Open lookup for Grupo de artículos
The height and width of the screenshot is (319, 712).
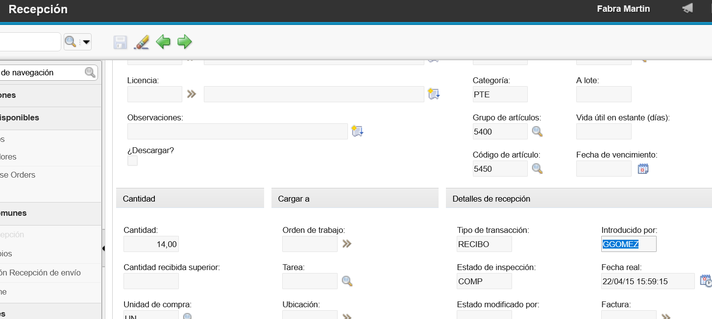(x=538, y=132)
